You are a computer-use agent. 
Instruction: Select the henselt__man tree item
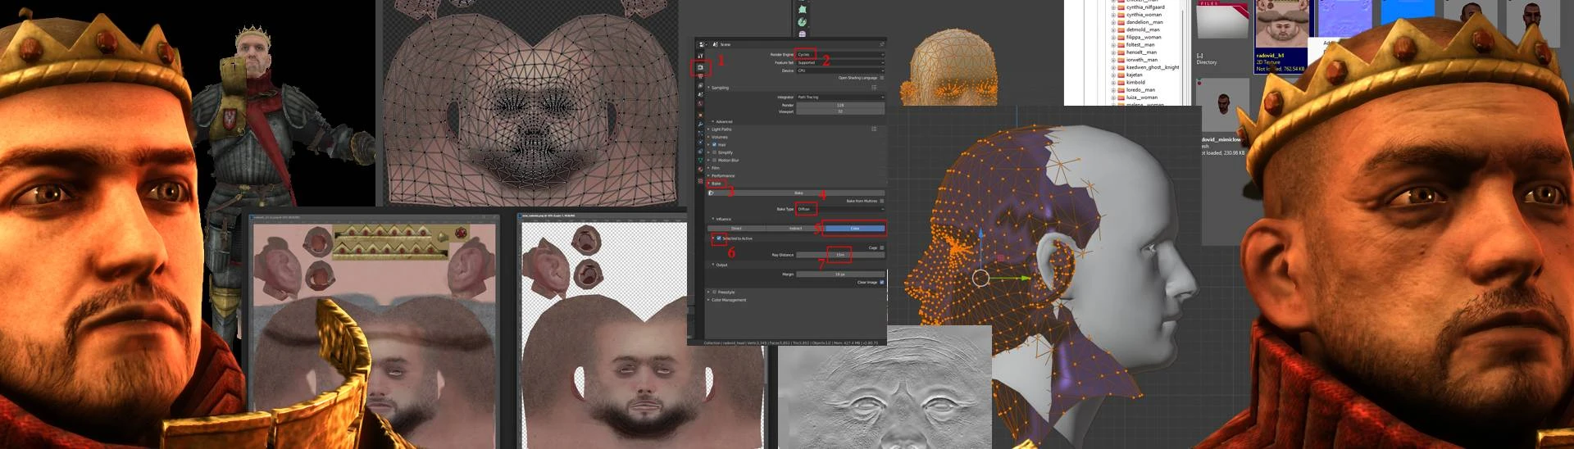click(1141, 52)
